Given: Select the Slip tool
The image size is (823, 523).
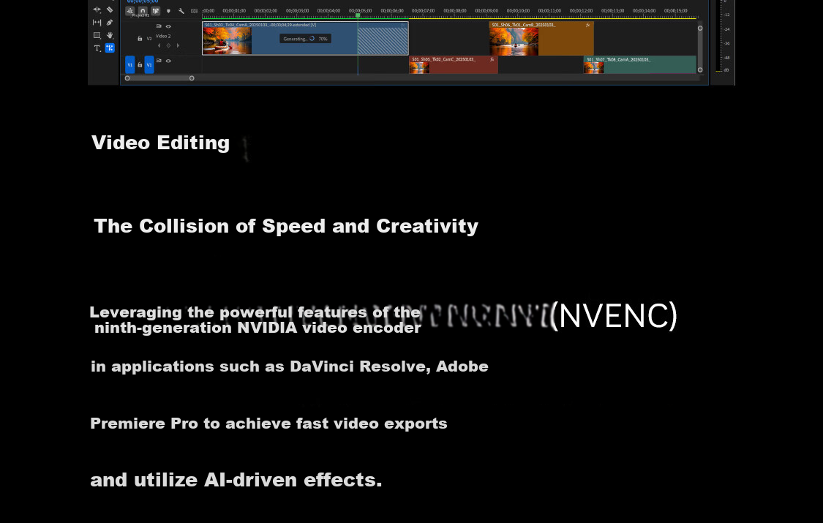Looking at the screenshot, I should 97,23.
